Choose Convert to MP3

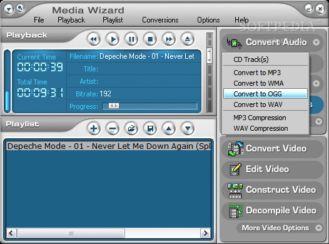(x=265, y=73)
